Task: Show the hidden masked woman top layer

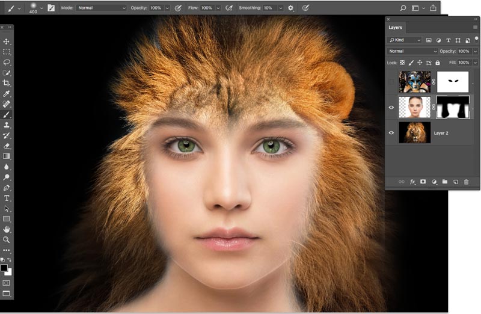Action: [391, 82]
